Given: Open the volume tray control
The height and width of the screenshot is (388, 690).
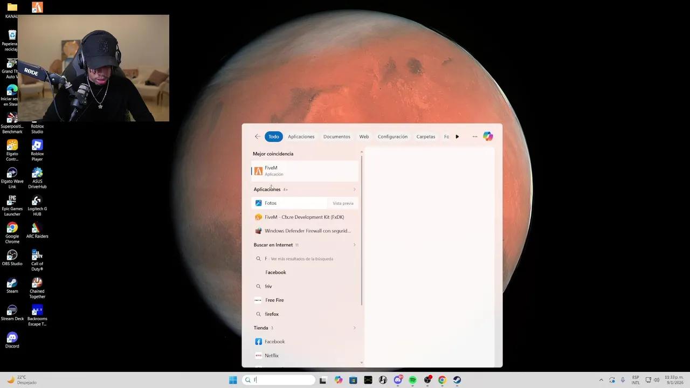Looking at the screenshot, I should pyautogui.click(x=657, y=380).
